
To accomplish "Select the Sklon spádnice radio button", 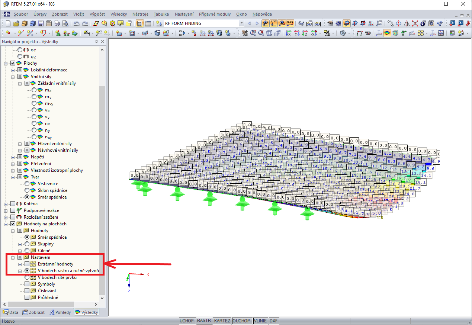I will pos(27,190).
